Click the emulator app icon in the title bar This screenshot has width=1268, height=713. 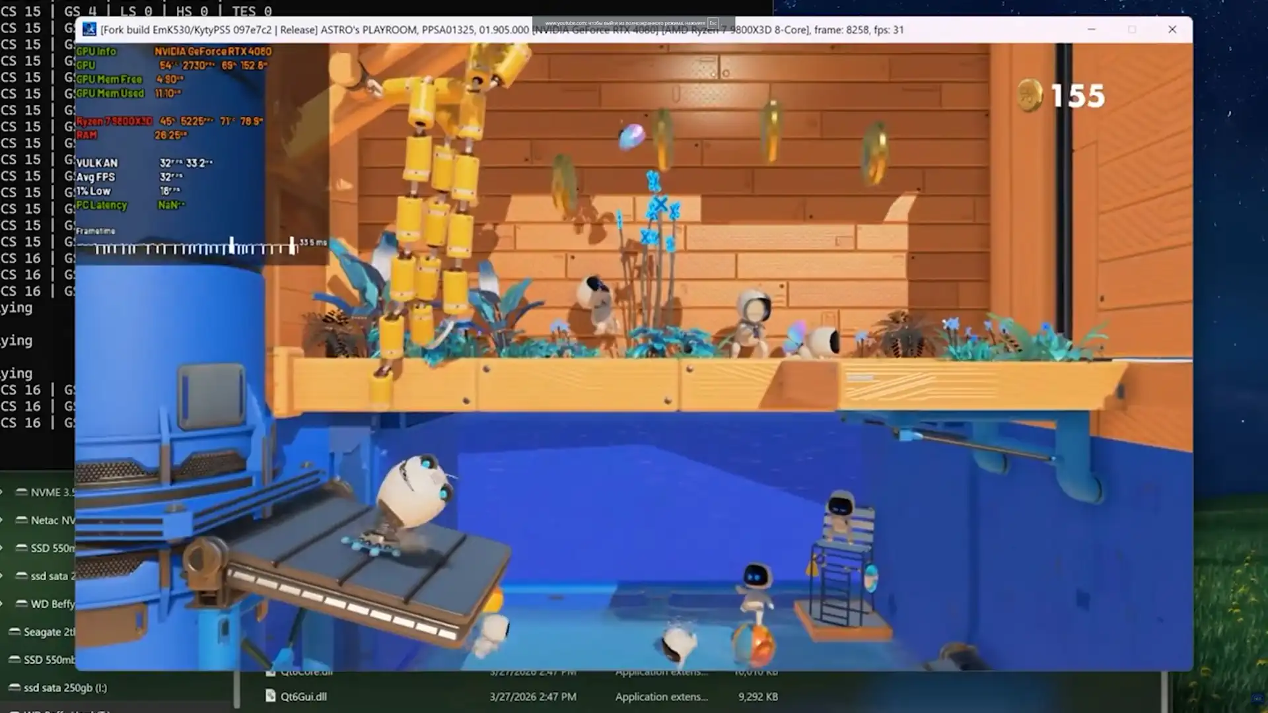tap(89, 30)
